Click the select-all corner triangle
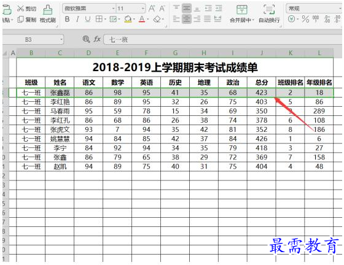 pyautogui.click(x=6, y=53)
